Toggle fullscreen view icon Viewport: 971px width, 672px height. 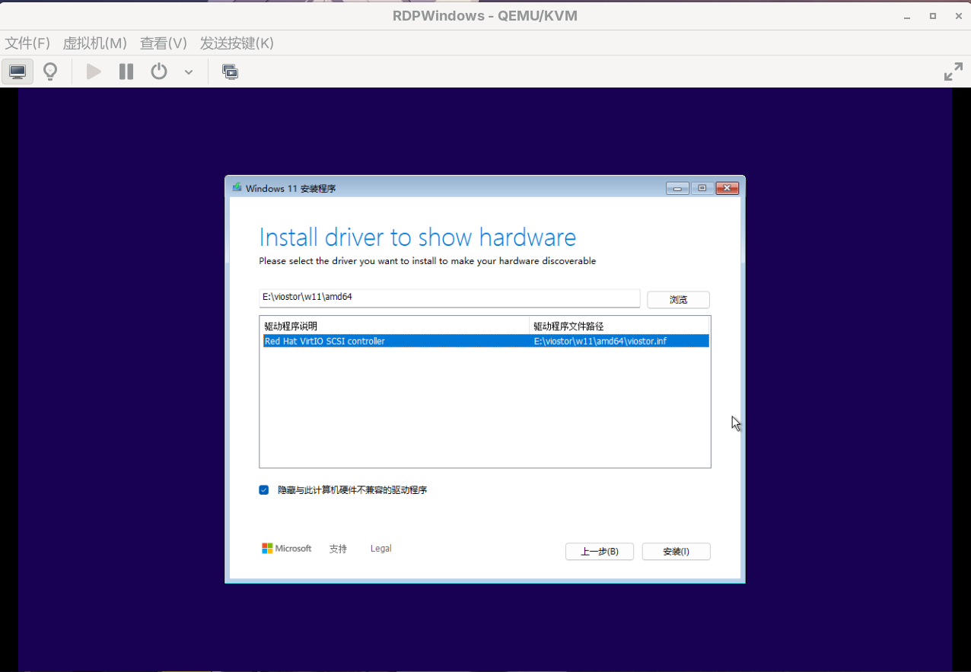(x=953, y=72)
